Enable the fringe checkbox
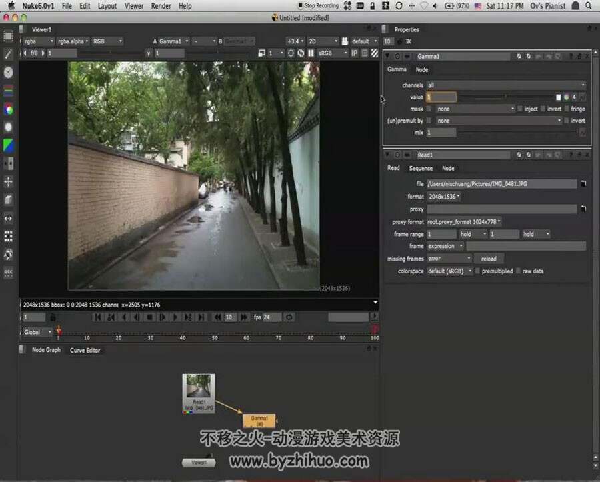 coord(566,109)
